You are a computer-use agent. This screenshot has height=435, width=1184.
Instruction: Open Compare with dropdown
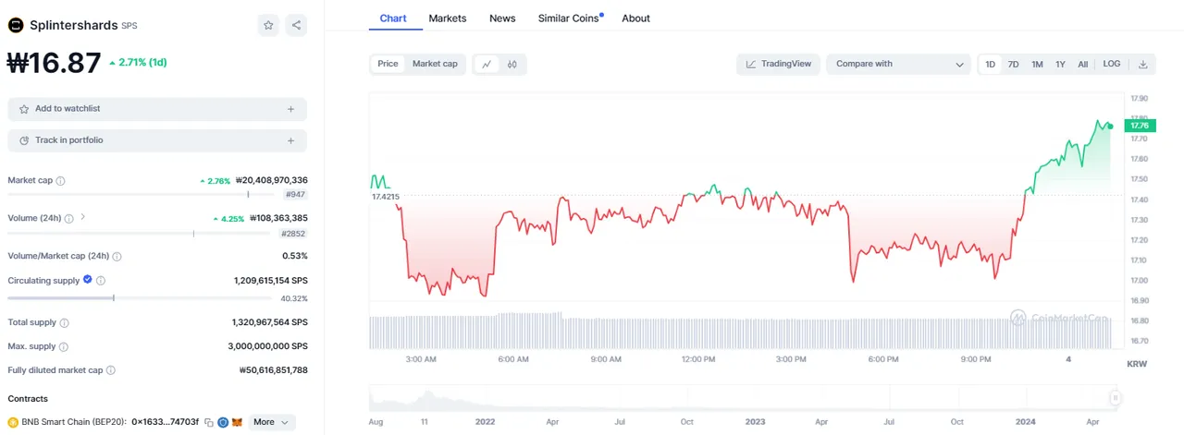(898, 64)
